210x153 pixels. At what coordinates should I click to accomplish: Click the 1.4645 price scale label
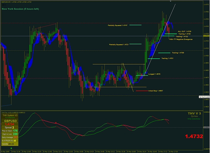(x=206, y=99)
